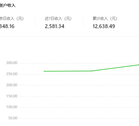
Task: Click the first data point on green line
Action: pyautogui.click(x=44, y=71)
